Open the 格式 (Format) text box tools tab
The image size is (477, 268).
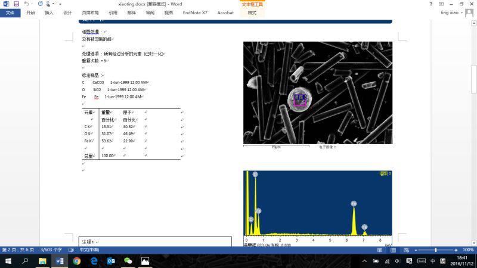[x=252, y=13]
